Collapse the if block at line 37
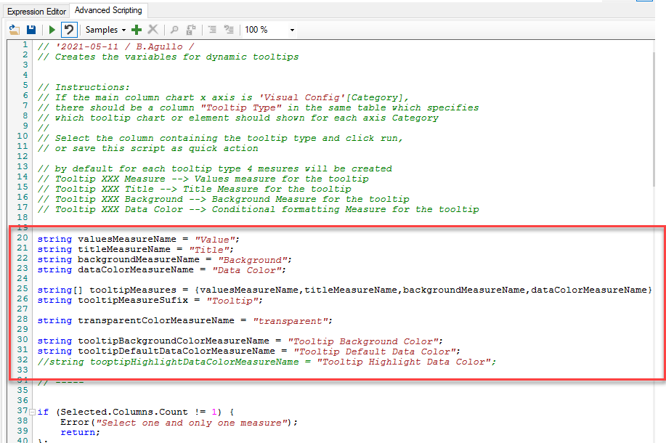The image size is (666, 443). tap(33, 412)
